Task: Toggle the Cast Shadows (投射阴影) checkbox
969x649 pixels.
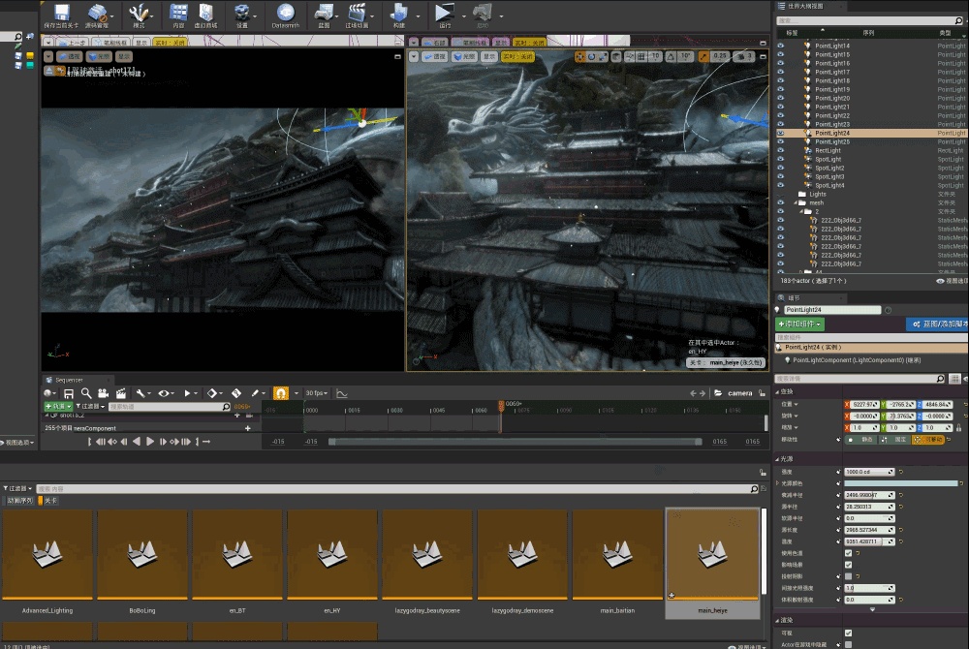Action: point(848,575)
